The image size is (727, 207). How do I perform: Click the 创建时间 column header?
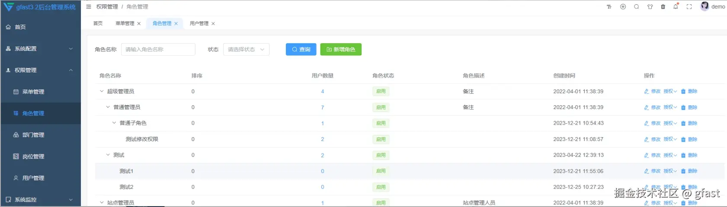click(x=564, y=75)
